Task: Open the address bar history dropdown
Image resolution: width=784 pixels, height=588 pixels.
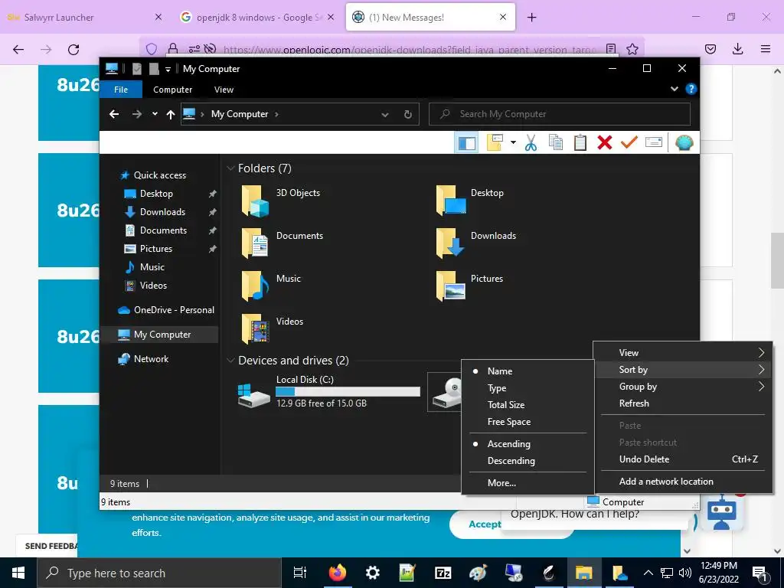Action: 385,115
